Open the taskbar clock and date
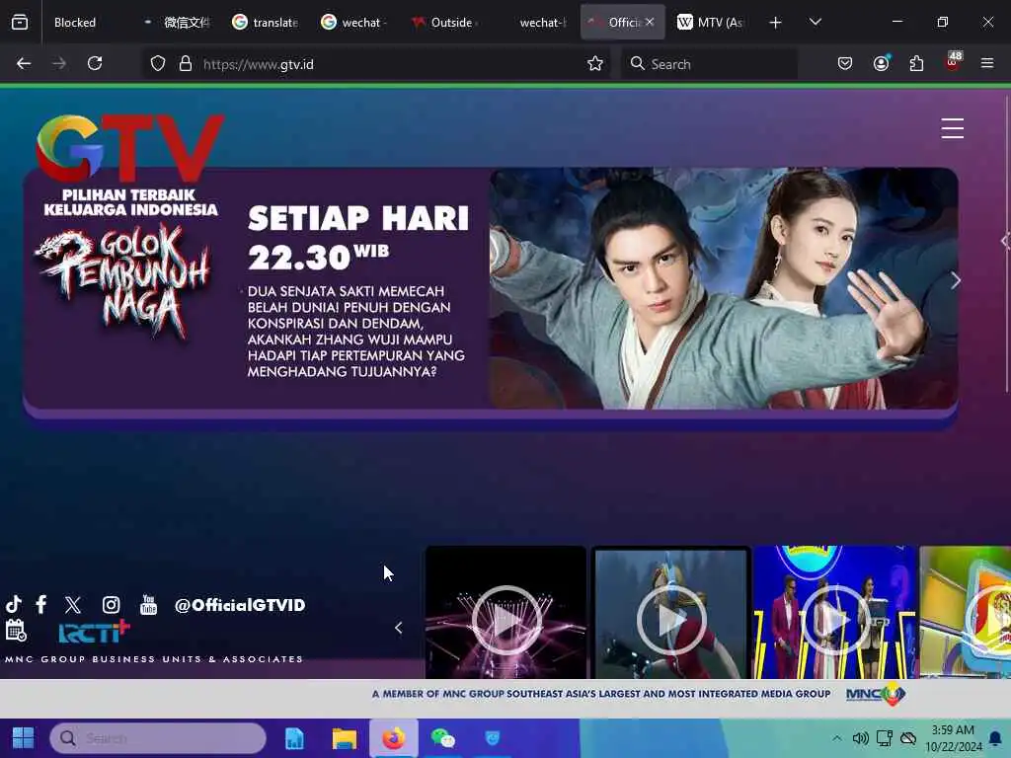The height and width of the screenshot is (758, 1011). 953,738
